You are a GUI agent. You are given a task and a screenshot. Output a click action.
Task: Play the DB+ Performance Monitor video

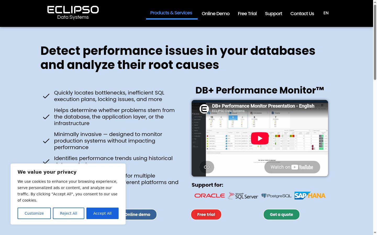(x=260, y=138)
